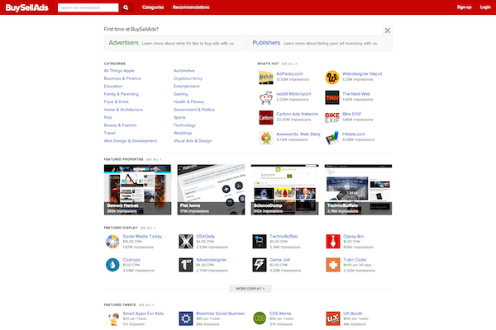Screen dimensions: 496x330
Task: See all What's Hot listings
Action: pyautogui.click(x=289, y=64)
